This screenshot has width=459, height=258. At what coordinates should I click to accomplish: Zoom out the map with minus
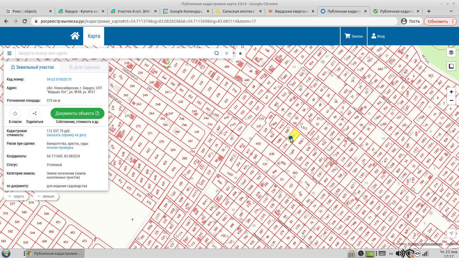point(451,101)
